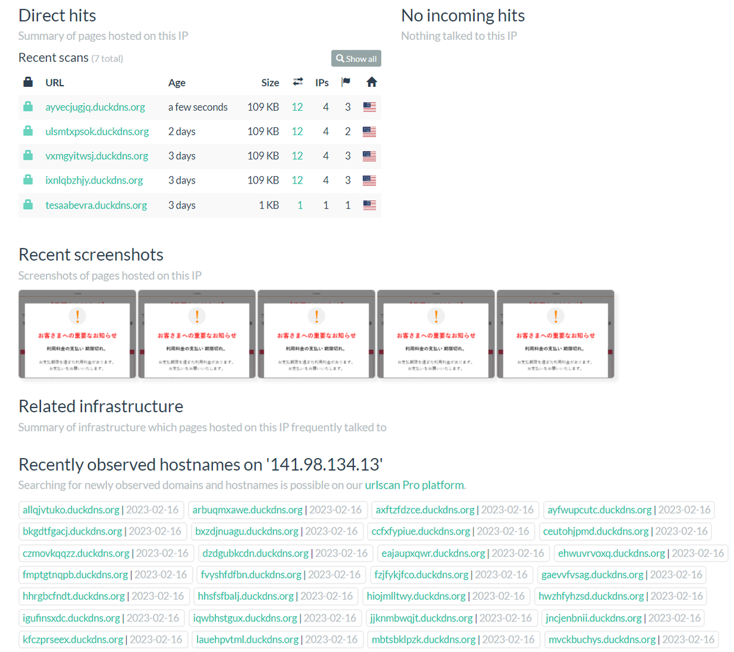The height and width of the screenshot is (652, 734).
Task: Open the second recent screenshot thumbnail
Action: (197, 334)
